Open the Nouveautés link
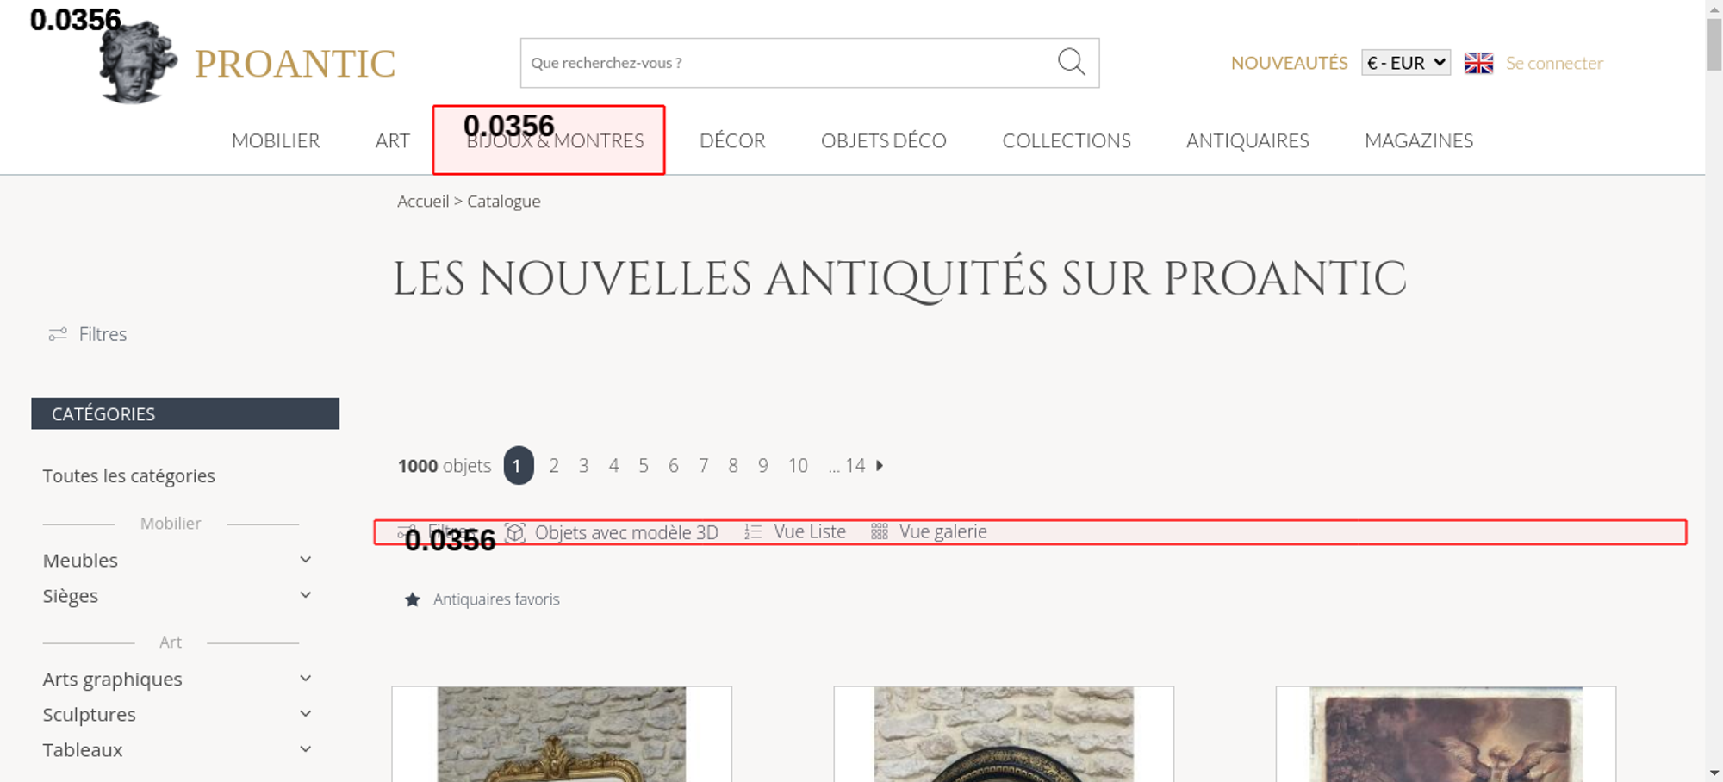The width and height of the screenshot is (1723, 782). coord(1289,63)
